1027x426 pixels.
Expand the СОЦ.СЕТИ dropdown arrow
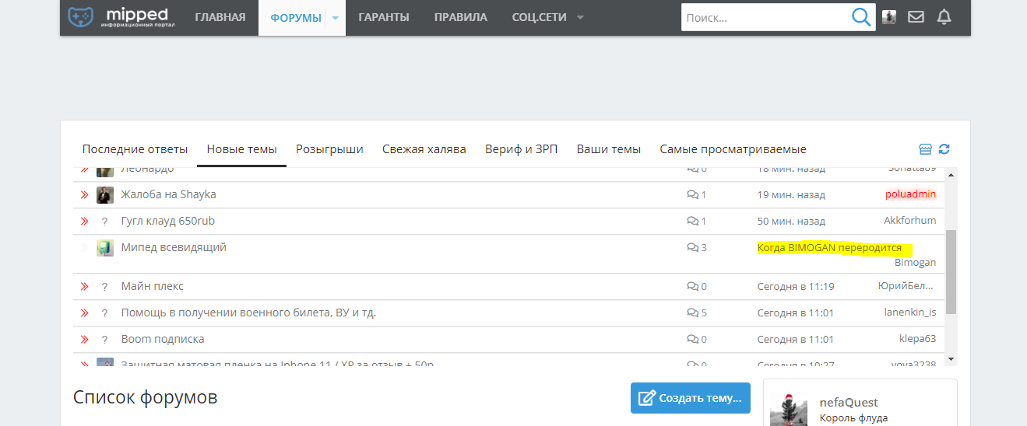(580, 18)
